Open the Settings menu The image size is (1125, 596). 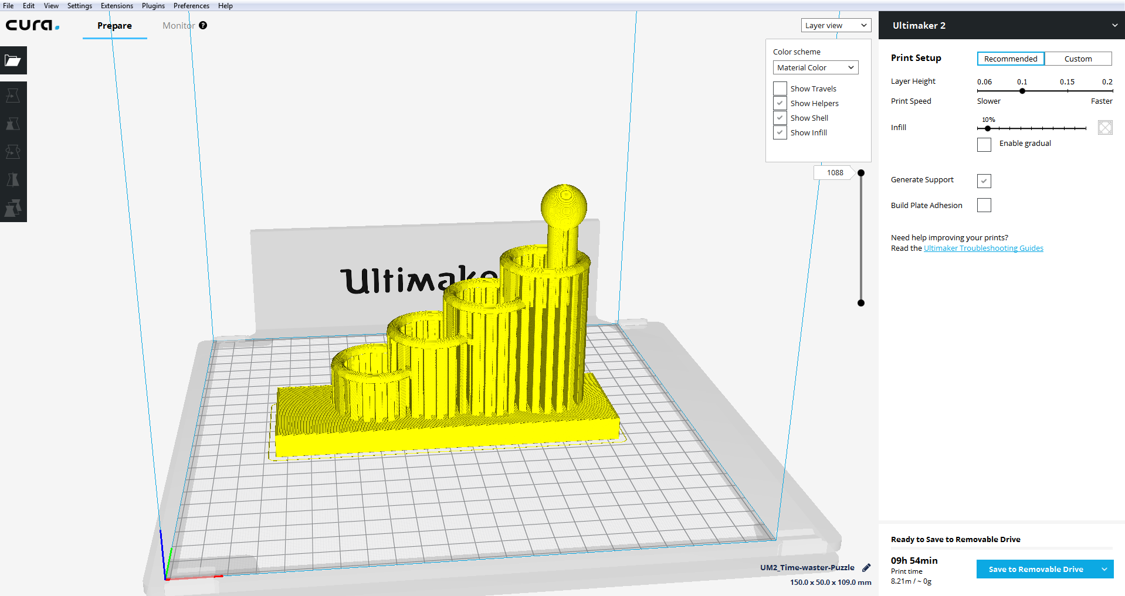point(80,5)
